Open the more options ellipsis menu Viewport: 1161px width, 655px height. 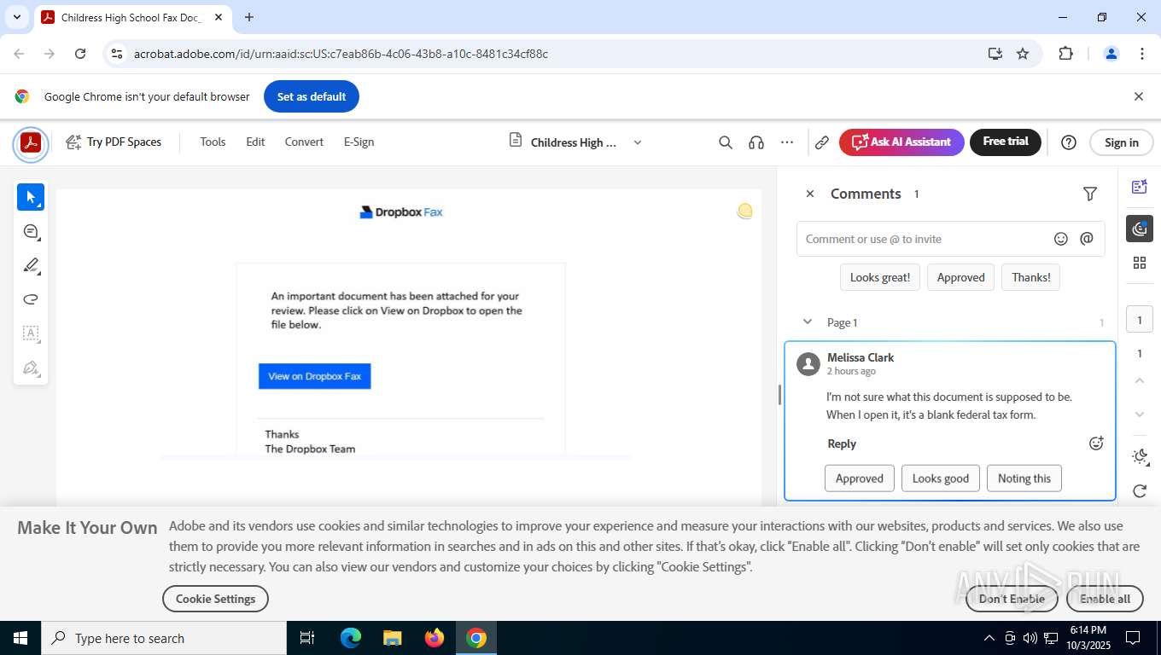point(787,142)
